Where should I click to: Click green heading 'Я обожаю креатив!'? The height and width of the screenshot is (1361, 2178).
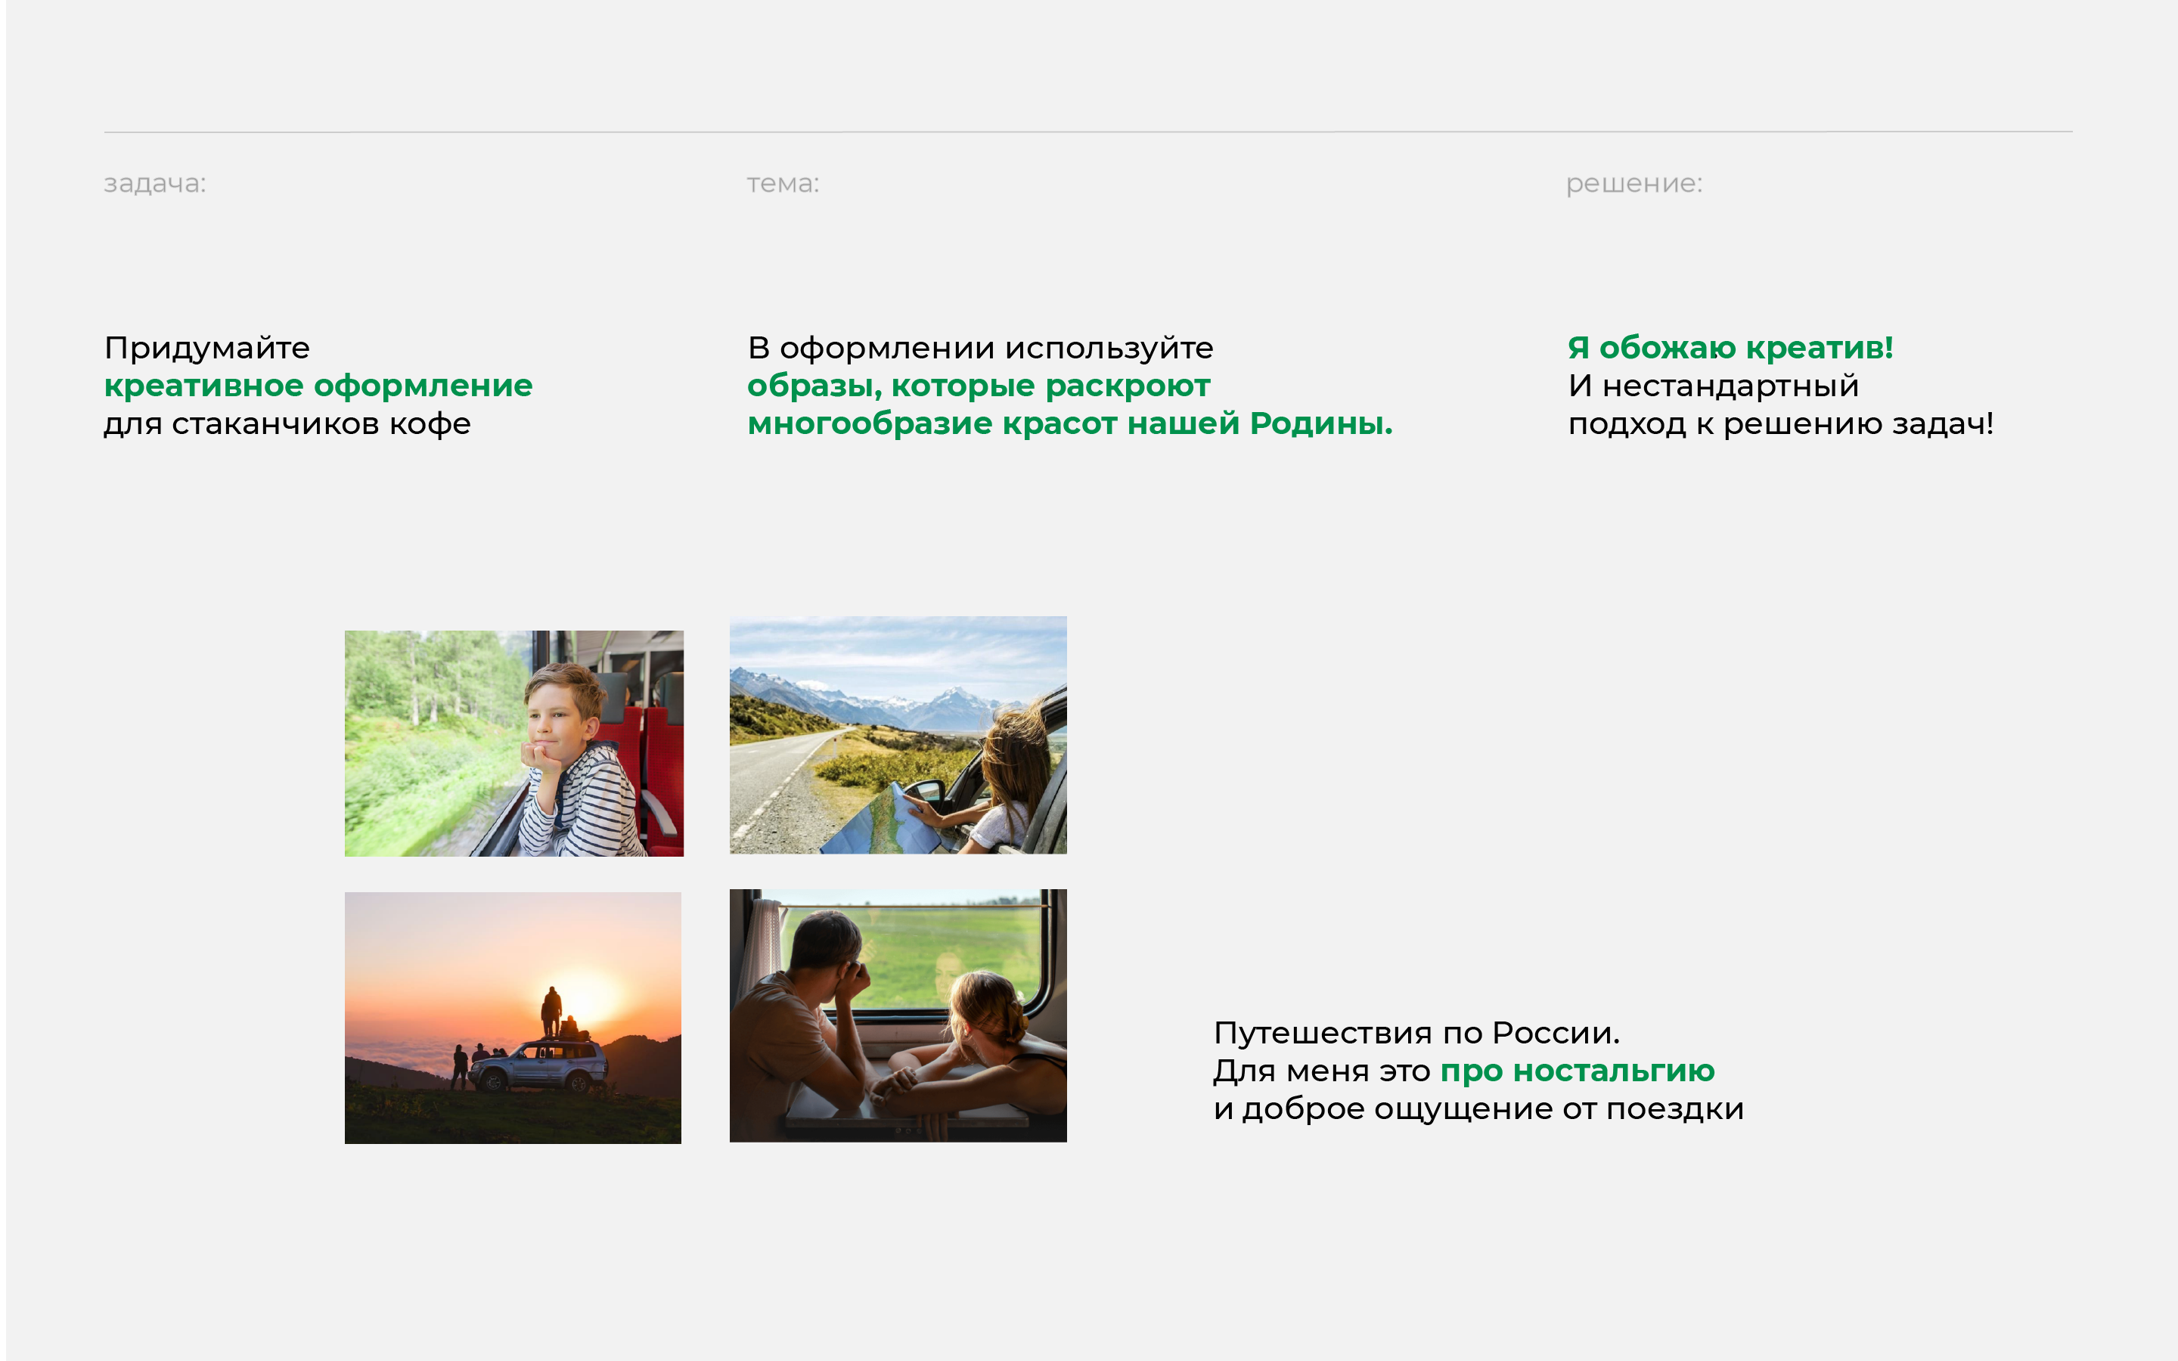coord(1730,348)
